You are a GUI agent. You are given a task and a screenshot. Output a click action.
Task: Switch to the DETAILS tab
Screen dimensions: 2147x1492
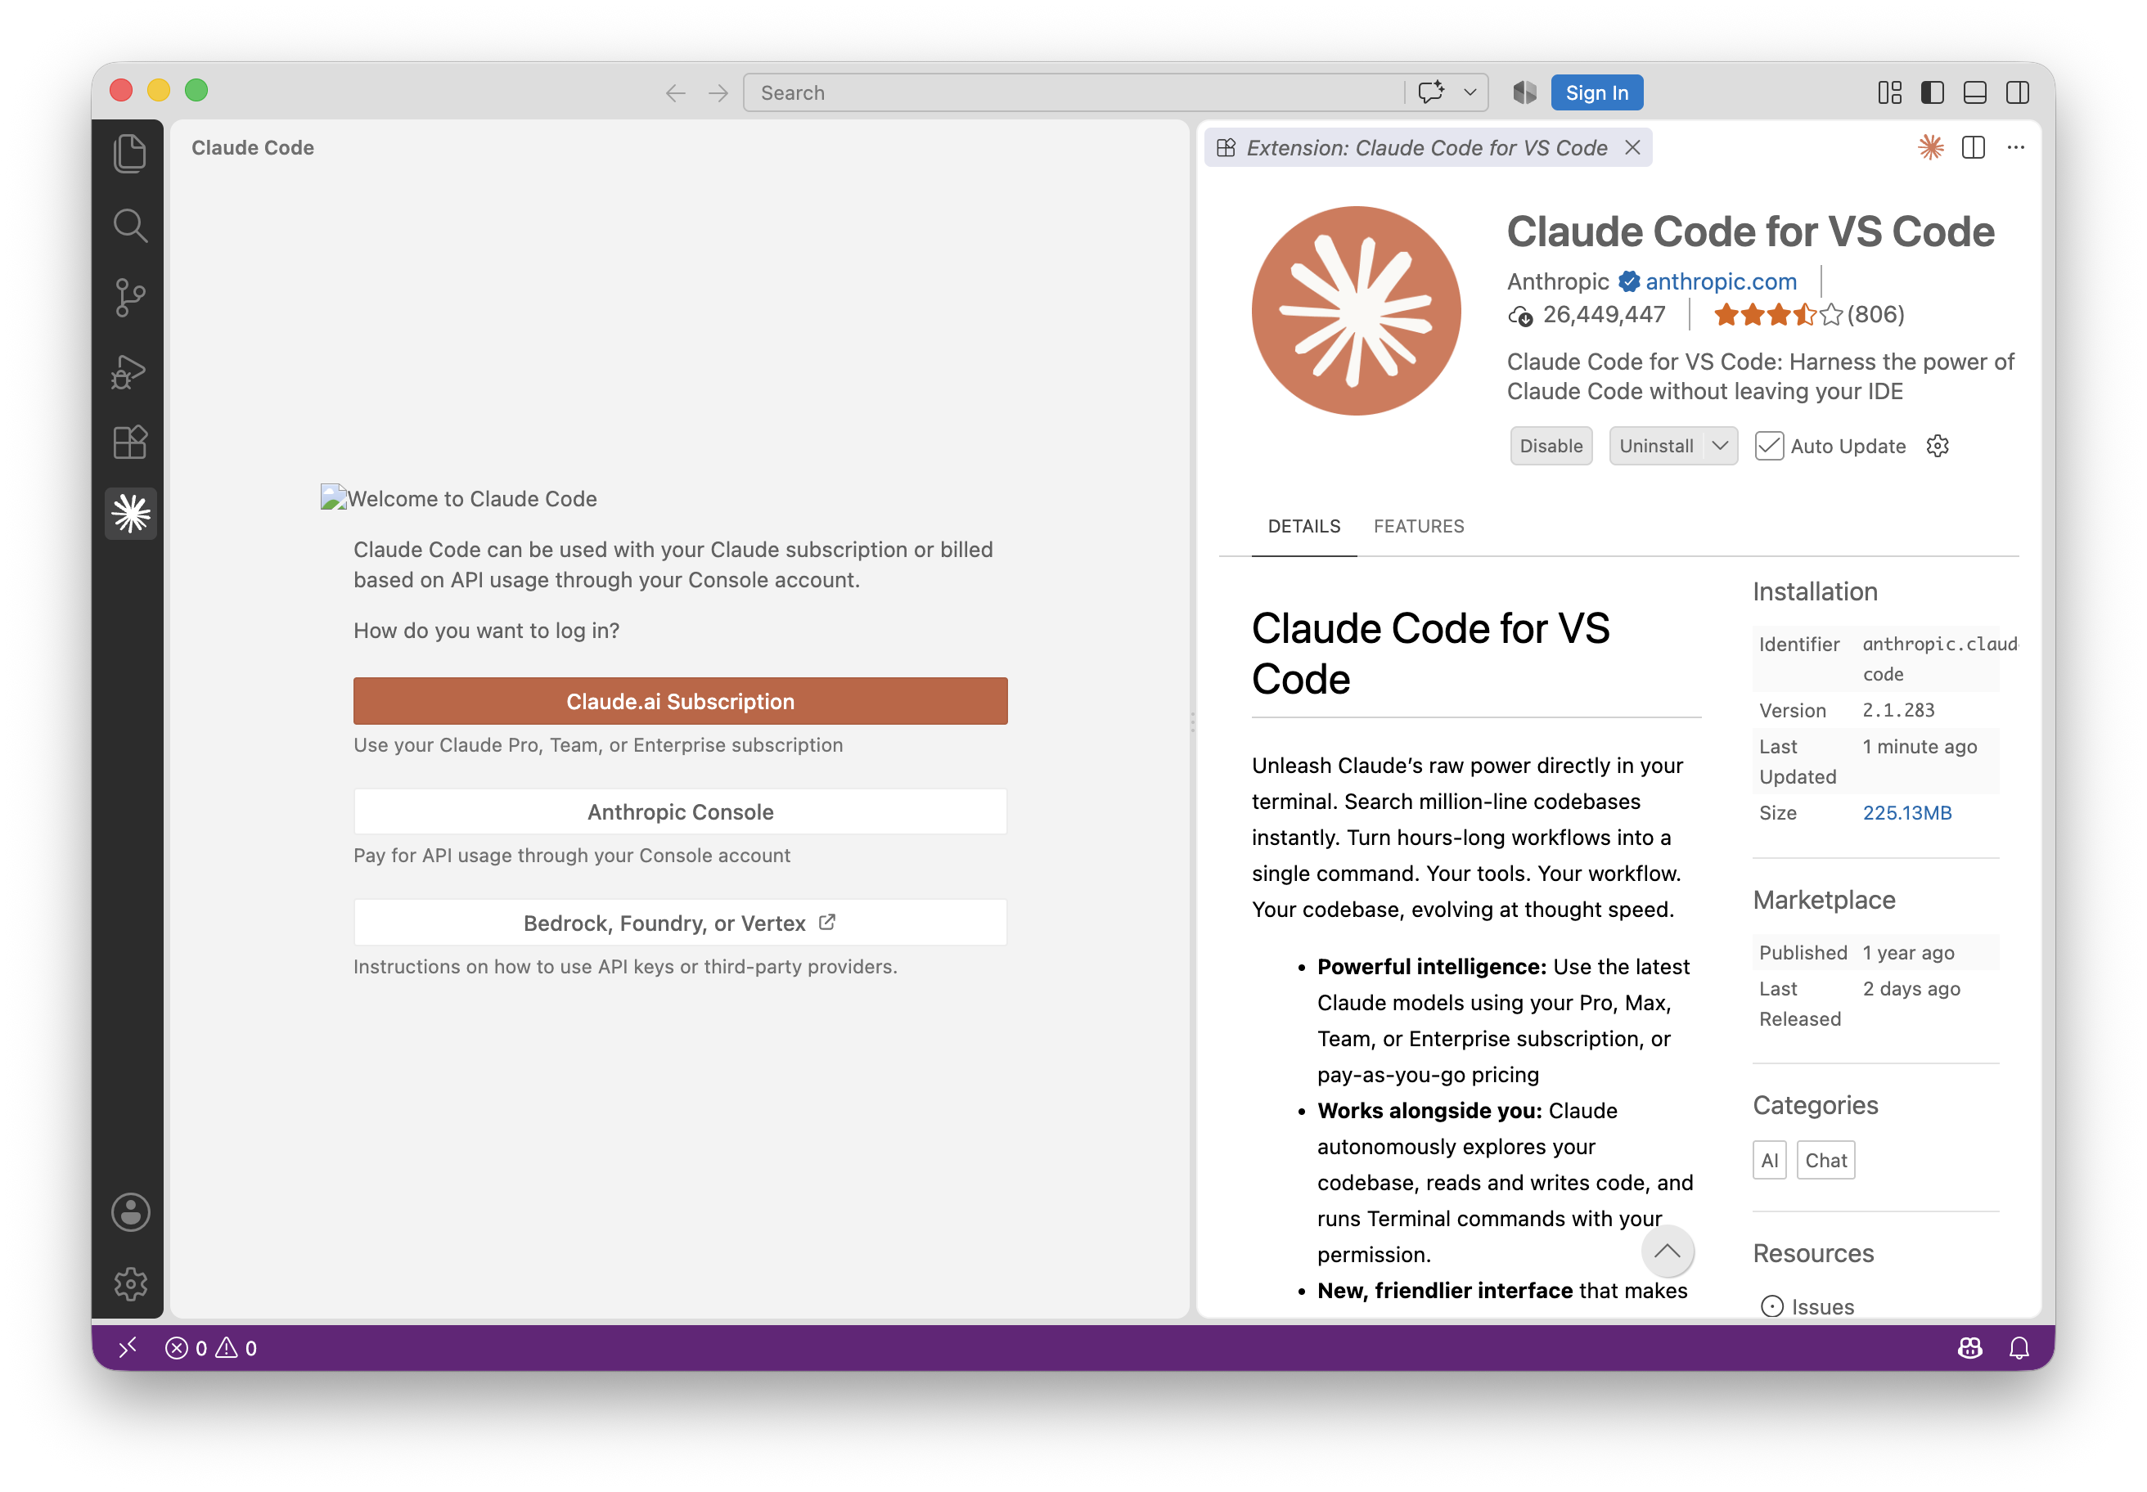pyautogui.click(x=1303, y=526)
